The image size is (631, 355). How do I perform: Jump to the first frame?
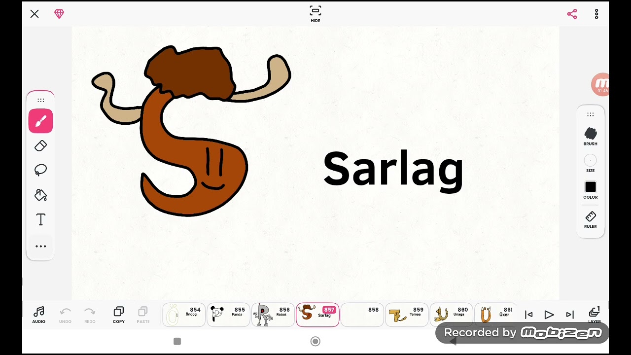tap(528, 315)
